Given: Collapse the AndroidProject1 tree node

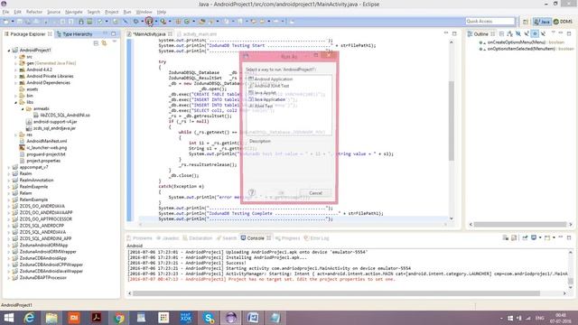Looking at the screenshot, I should point(9,51).
